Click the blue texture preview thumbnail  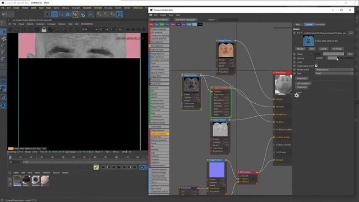click(309, 41)
